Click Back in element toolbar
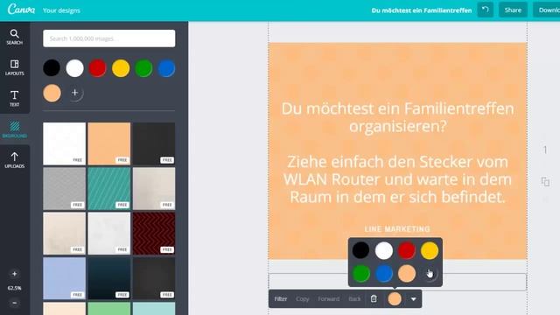Viewport: 560px width, 315px height. (x=354, y=299)
